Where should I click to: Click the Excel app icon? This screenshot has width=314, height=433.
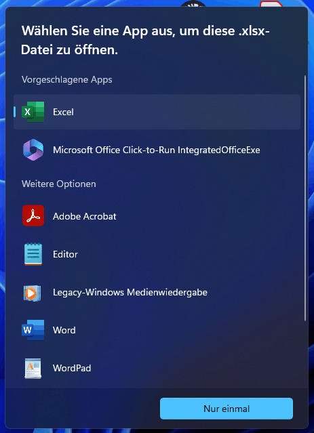[x=33, y=112]
